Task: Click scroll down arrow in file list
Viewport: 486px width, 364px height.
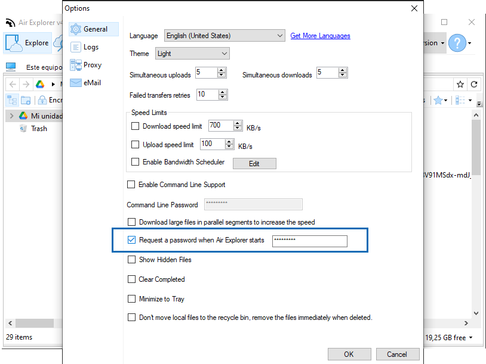Action: (476, 313)
